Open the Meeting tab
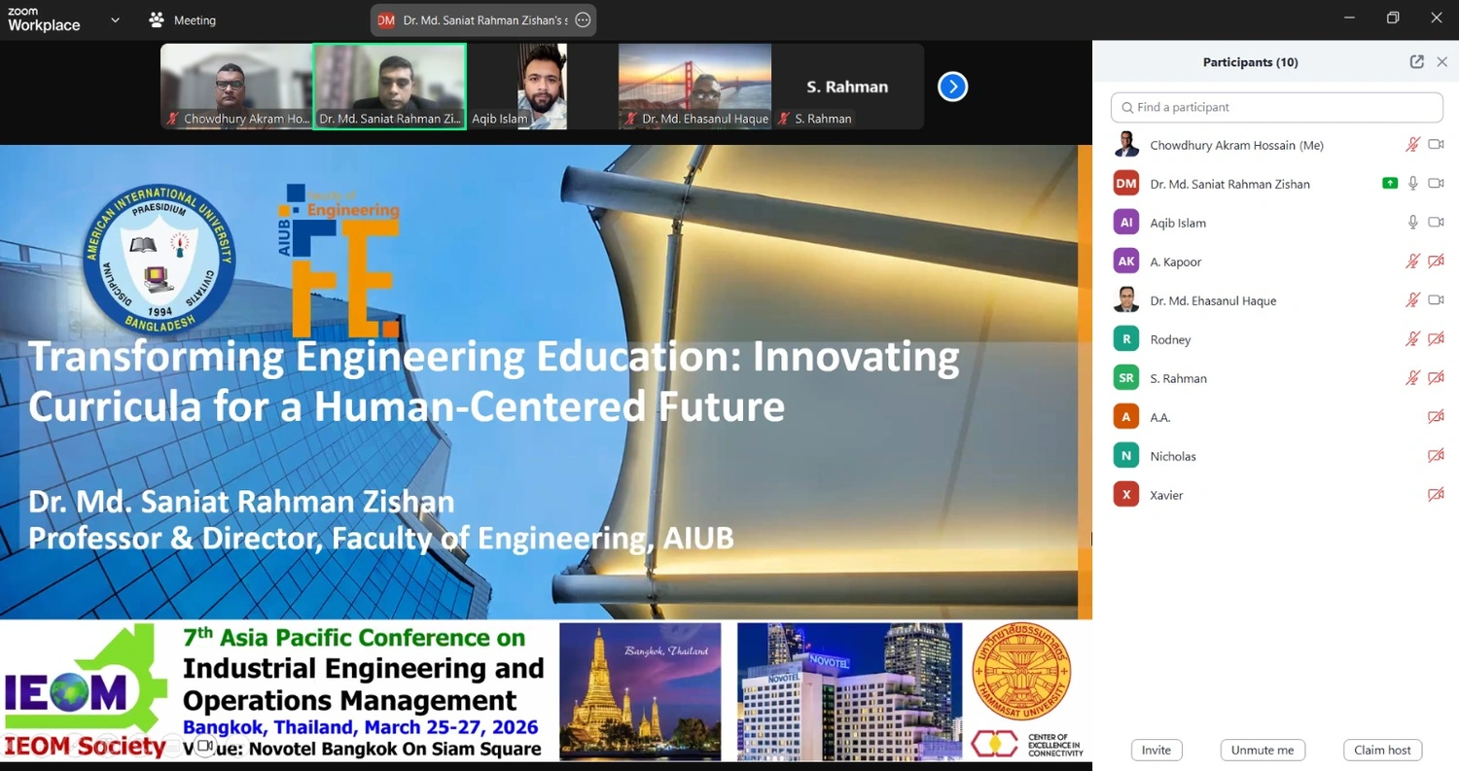1459x771 pixels. click(x=194, y=20)
